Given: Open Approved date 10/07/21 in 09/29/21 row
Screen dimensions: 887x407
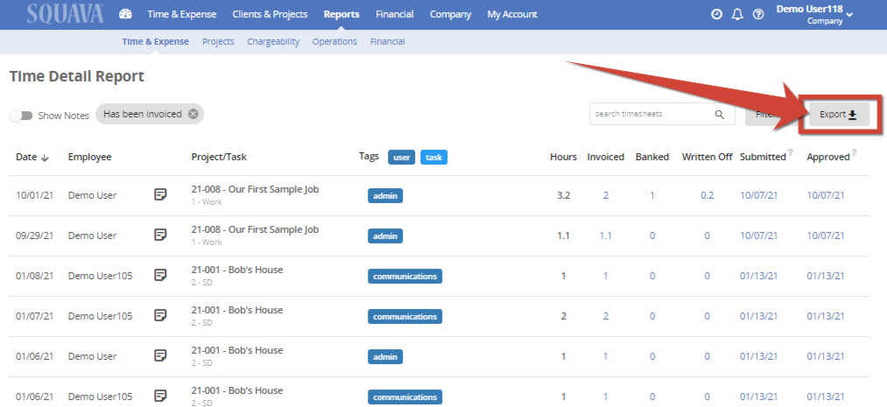Looking at the screenshot, I should [x=826, y=235].
